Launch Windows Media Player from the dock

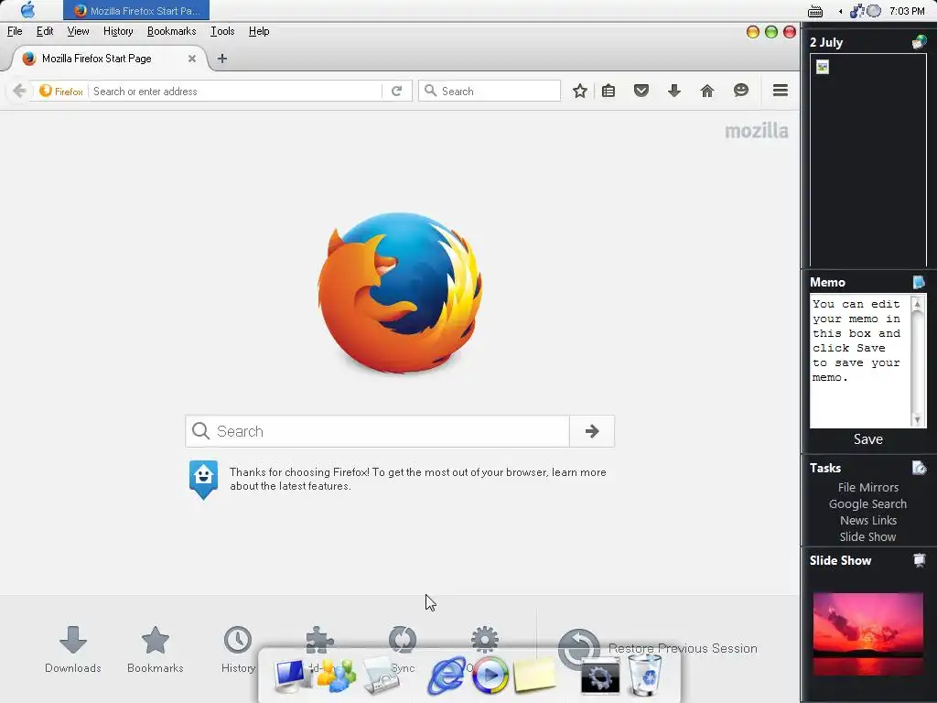click(490, 676)
